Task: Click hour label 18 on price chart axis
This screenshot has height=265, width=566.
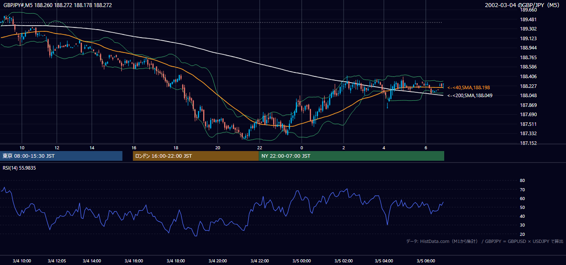Action: tap(176, 148)
